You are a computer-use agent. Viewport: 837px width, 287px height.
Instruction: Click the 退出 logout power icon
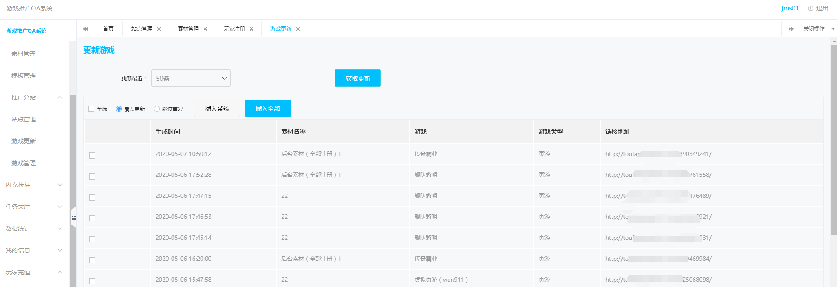tap(810, 8)
